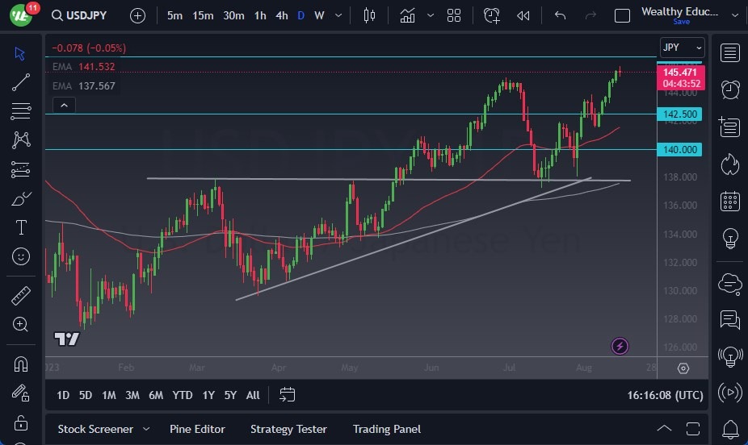The width and height of the screenshot is (748, 445).
Task: Toggle the Magnet snap mode
Action: [x=22, y=364]
